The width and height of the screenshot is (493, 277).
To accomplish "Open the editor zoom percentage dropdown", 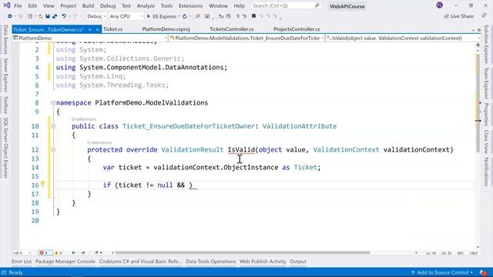I will pyautogui.click(x=22, y=253).
